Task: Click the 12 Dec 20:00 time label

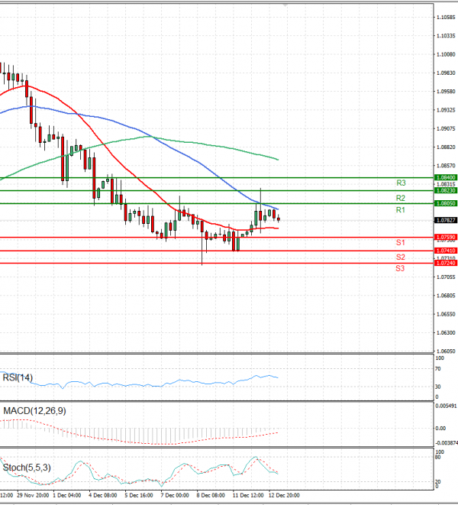Action: click(x=284, y=495)
